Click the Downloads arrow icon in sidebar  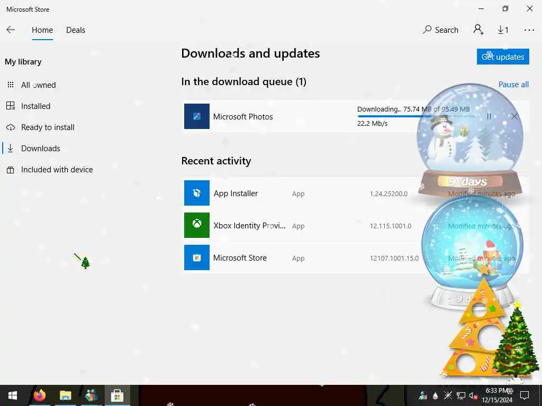11,149
